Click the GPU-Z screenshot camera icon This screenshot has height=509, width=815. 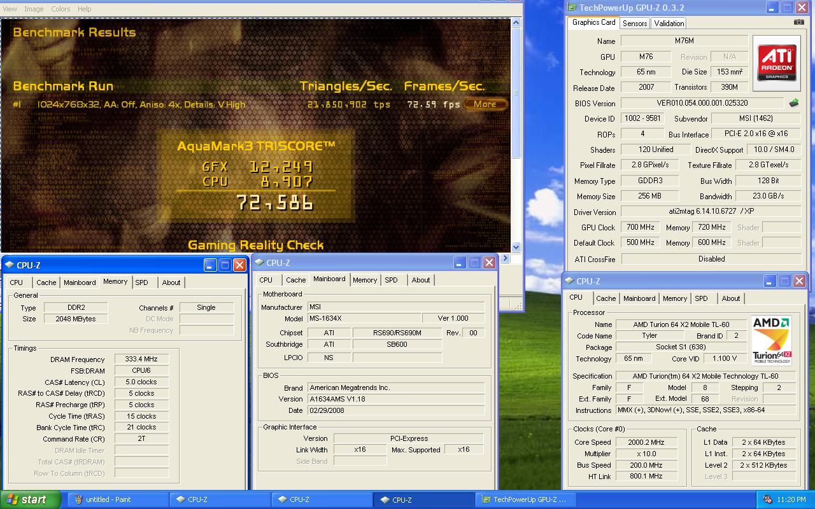pos(798,22)
